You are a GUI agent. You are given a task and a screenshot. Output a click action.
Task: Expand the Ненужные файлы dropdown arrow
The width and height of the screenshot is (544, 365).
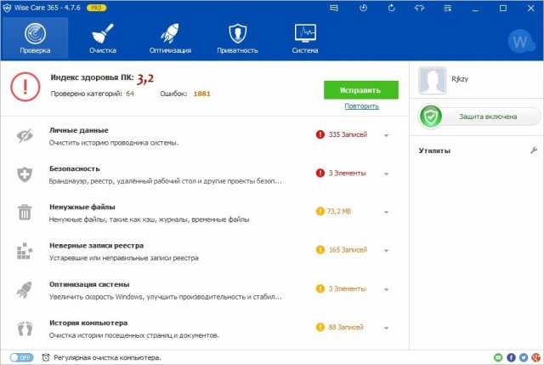pos(386,212)
